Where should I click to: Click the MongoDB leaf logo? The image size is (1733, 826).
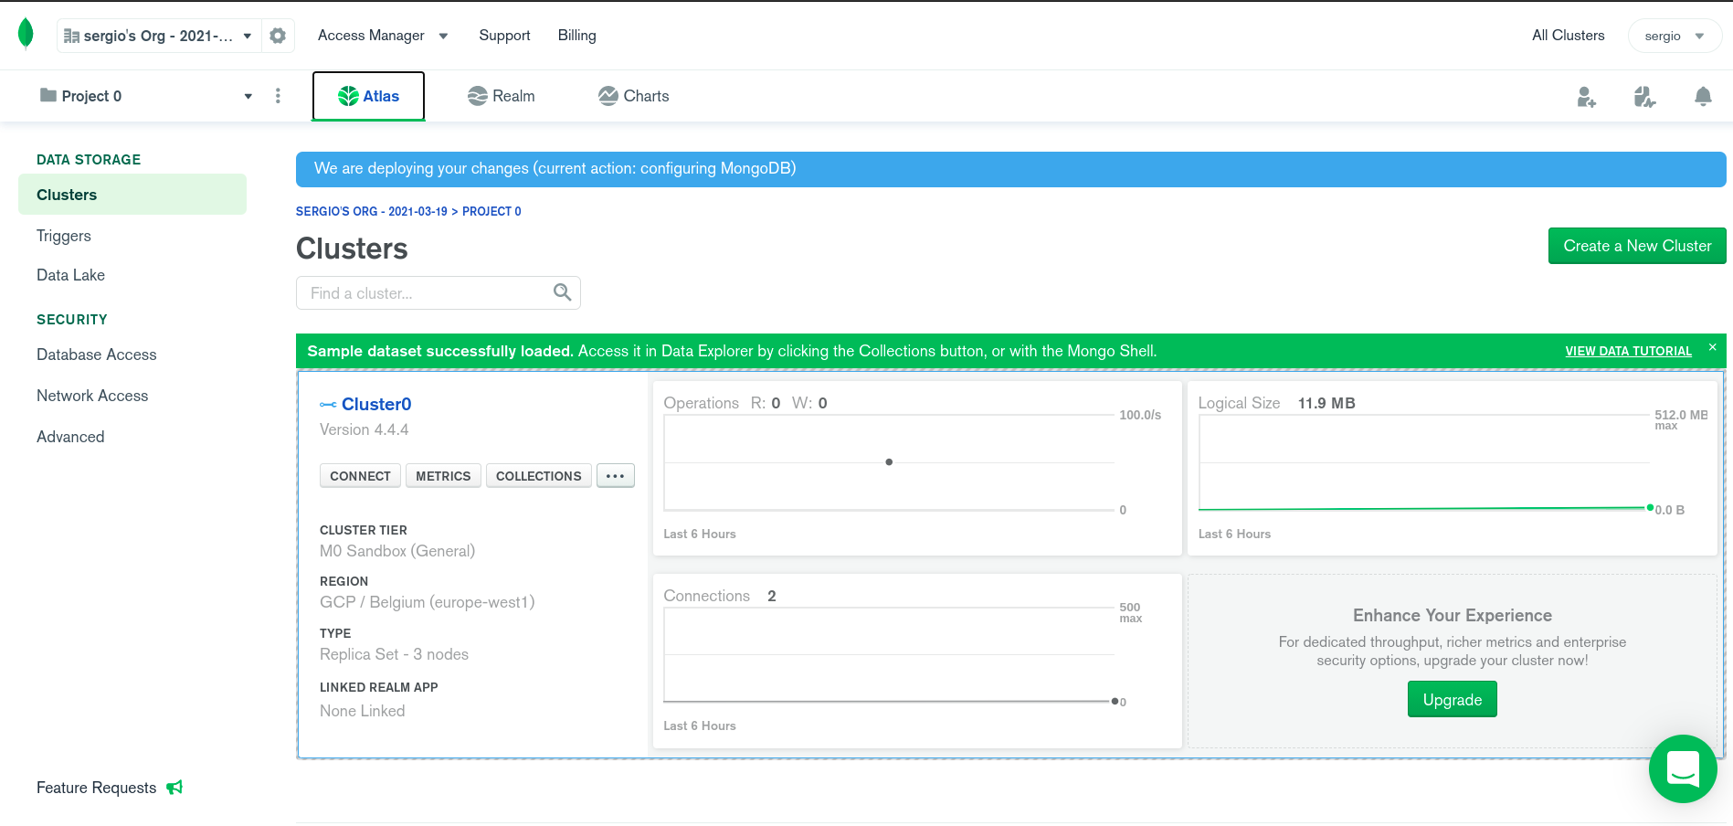(26, 34)
